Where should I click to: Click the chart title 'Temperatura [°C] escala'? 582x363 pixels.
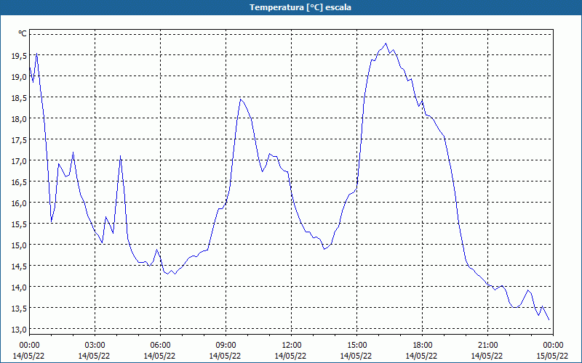pos(300,7)
